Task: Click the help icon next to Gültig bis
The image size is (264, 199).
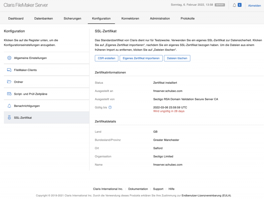Action: pos(110,107)
